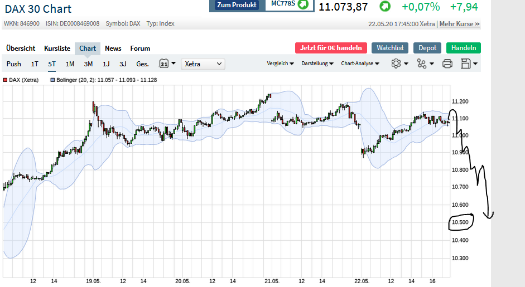Click green arrow icon beside MC778S
The height and width of the screenshot is (287, 525).
[x=303, y=4]
